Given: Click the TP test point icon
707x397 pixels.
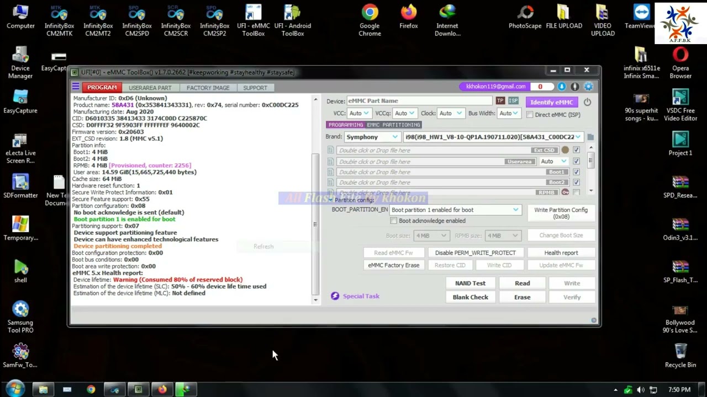Looking at the screenshot, I should click(500, 101).
